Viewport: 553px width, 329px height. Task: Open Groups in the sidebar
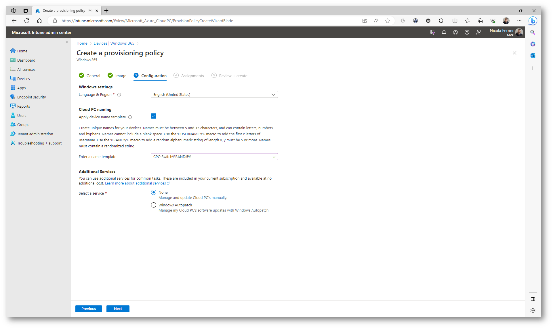coord(20,125)
